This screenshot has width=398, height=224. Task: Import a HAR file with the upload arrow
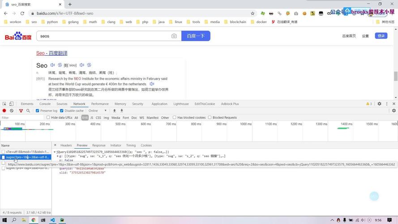[115, 111]
